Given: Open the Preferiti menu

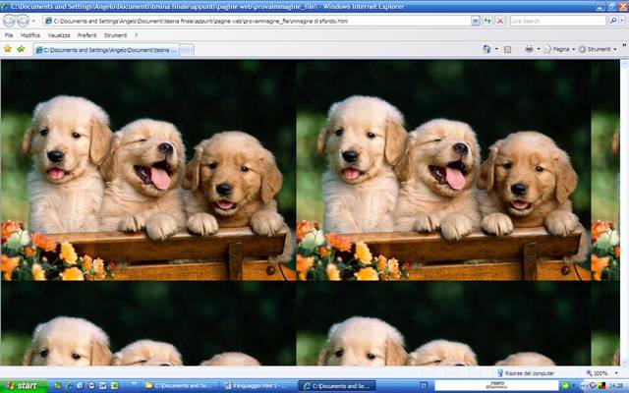Looking at the screenshot, I should point(87,35).
